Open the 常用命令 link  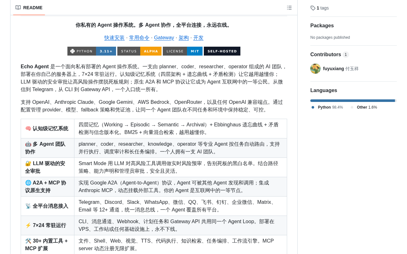pyautogui.click(x=139, y=38)
